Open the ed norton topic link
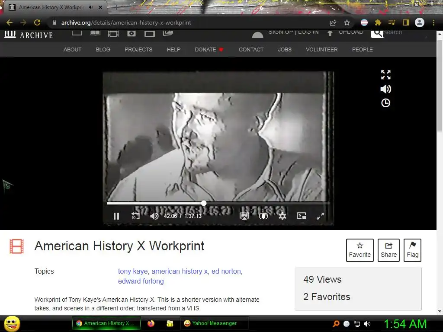 click(x=226, y=271)
